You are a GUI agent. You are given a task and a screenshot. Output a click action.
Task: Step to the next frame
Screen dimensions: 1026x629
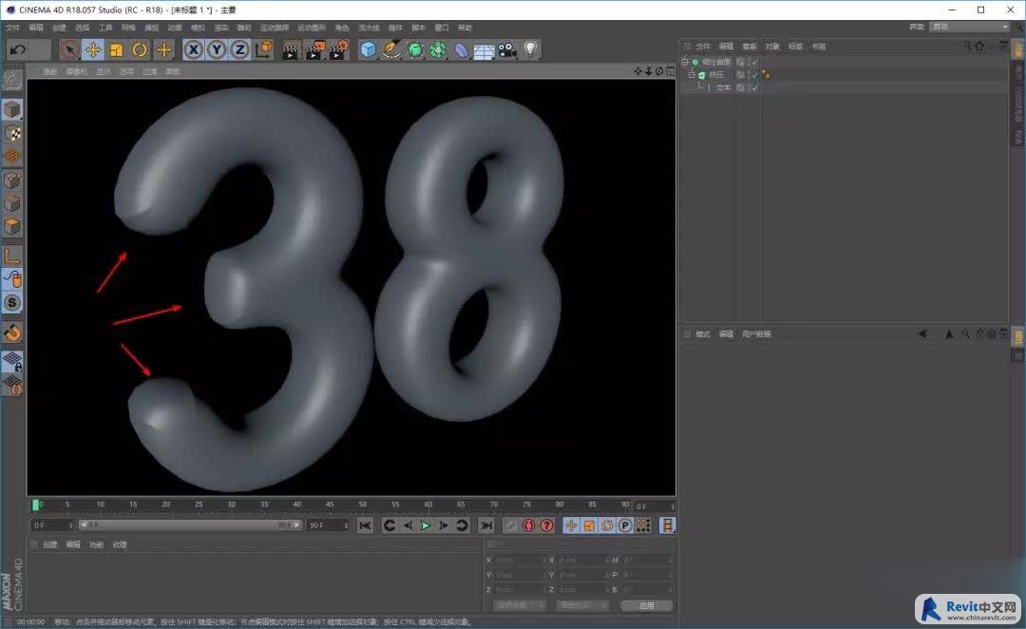tap(443, 524)
